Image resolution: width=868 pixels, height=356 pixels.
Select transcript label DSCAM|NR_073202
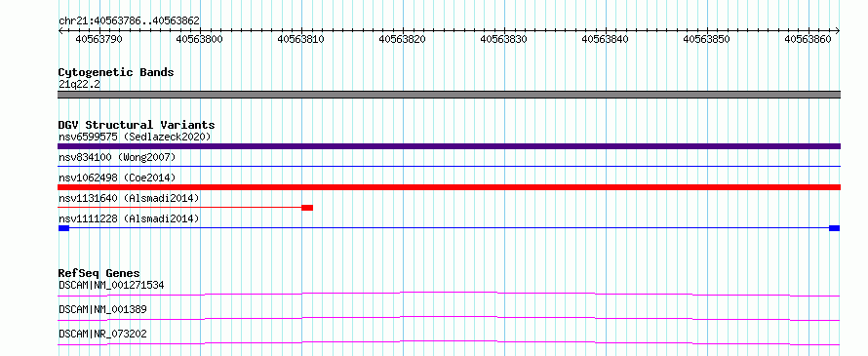(102, 335)
